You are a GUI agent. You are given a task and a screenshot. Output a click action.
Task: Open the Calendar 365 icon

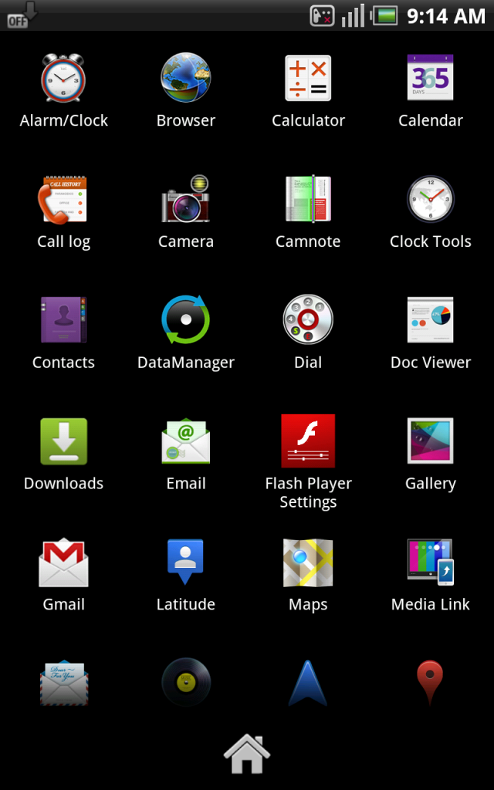click(430, 77)
